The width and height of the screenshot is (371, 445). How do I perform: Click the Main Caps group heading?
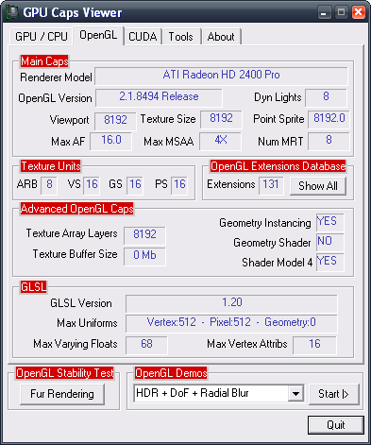tap(44, 61)
